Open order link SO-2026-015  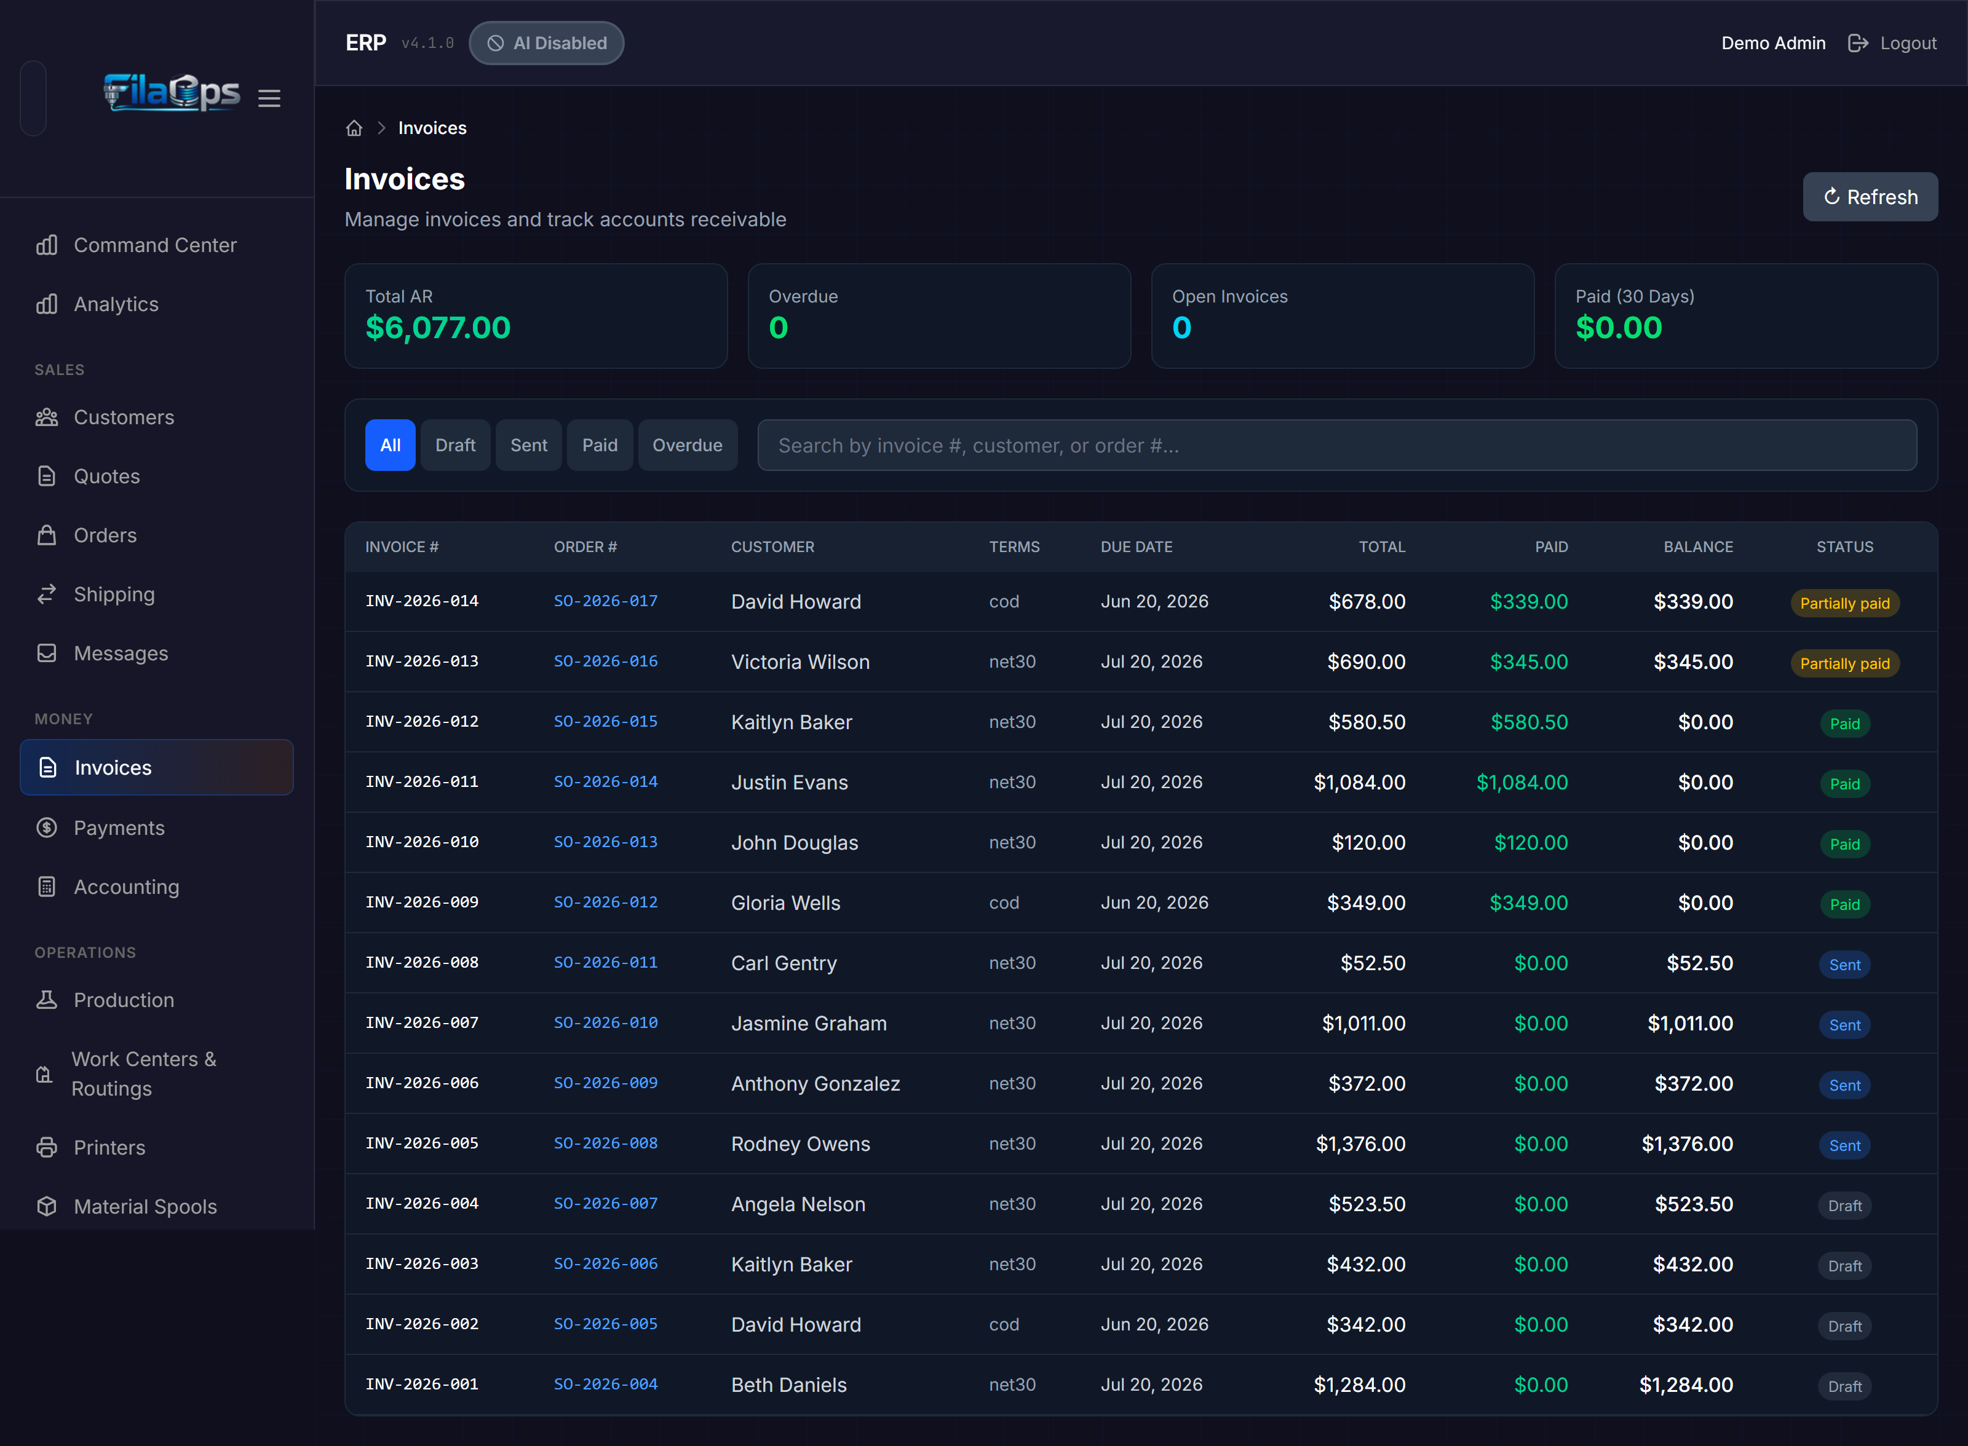click(605, 722)
